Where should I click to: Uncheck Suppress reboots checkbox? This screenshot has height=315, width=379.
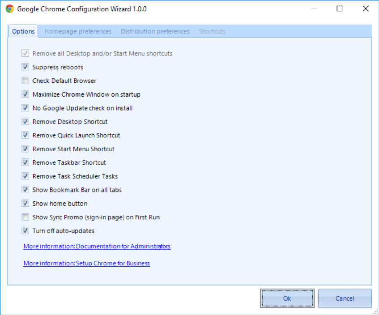click(x=26, y=67)
